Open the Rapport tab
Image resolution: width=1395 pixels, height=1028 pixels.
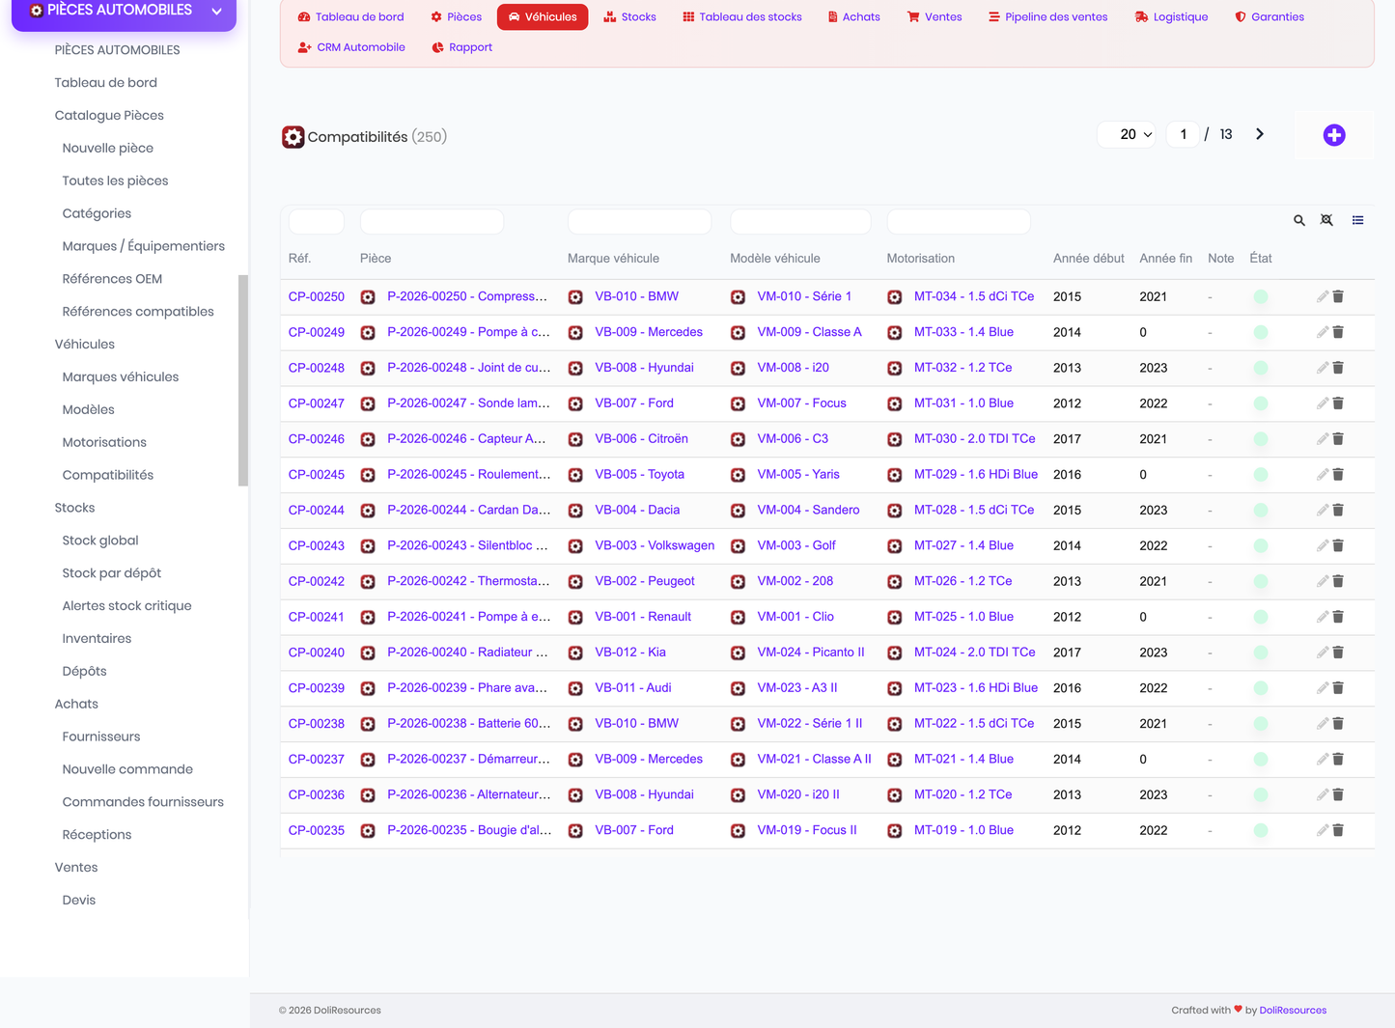461,47
